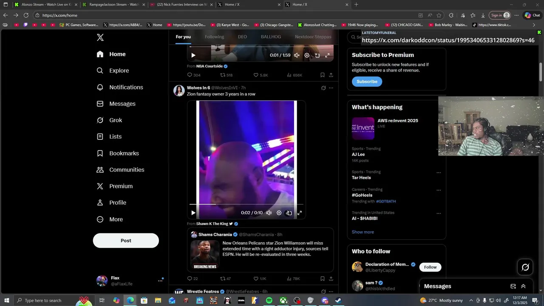
Task: Go to Messages in sidebar navigation
Action: [x=116, y=104]
